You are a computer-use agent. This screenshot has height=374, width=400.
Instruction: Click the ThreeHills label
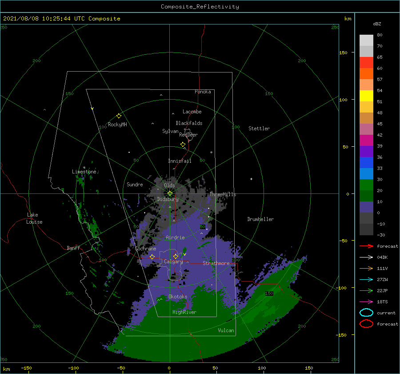click(223, 194)
